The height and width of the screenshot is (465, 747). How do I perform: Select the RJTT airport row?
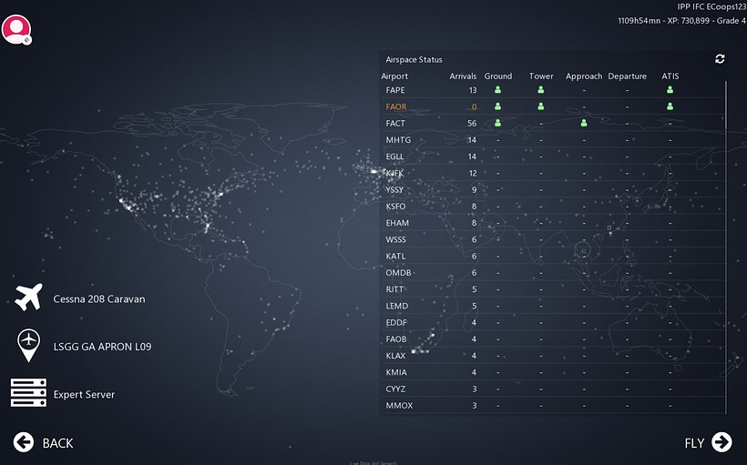(x=553, y=289)
